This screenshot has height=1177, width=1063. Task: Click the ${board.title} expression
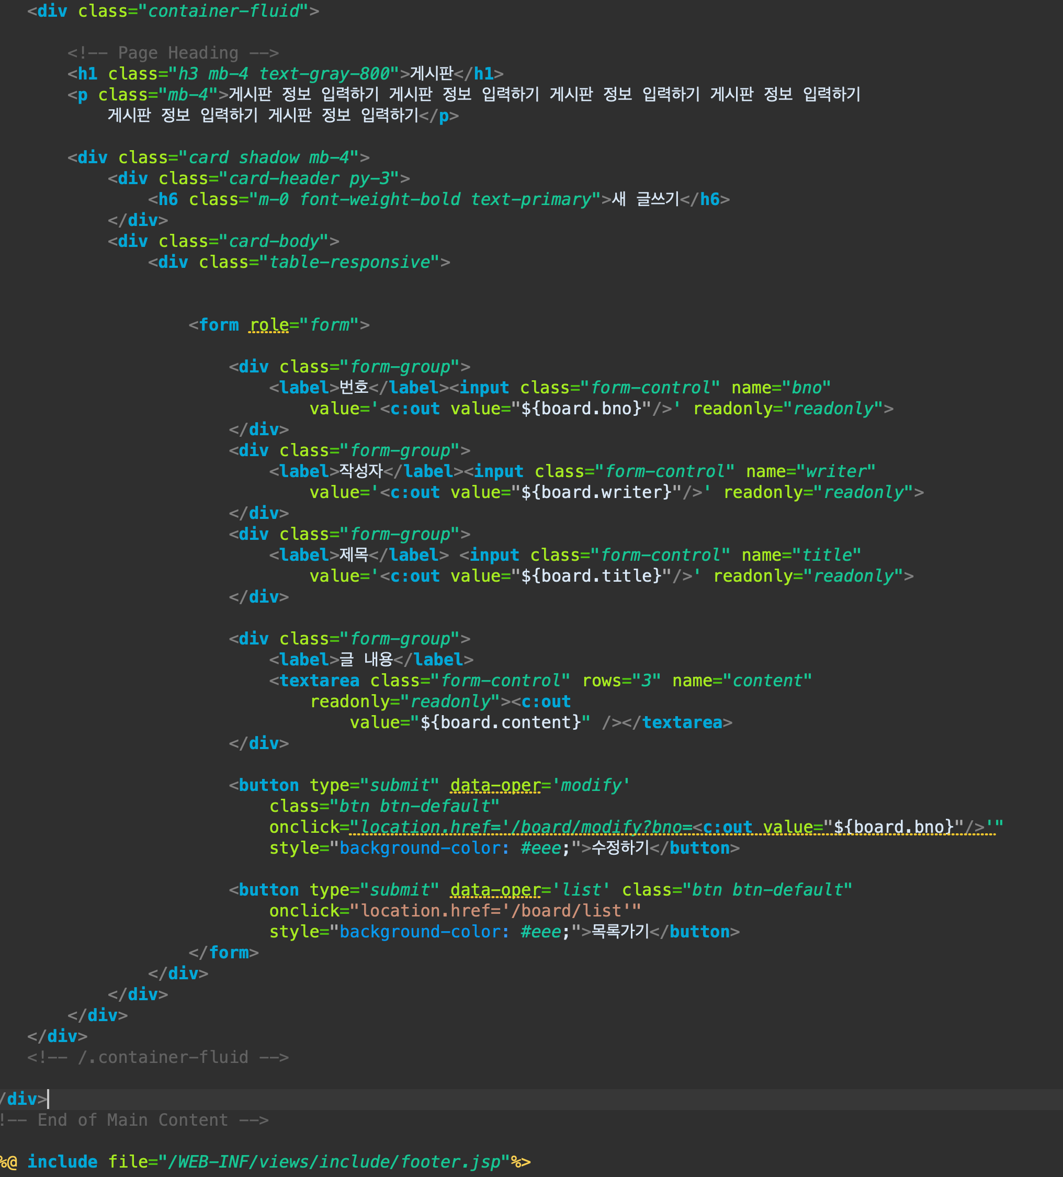pos(591,576)
